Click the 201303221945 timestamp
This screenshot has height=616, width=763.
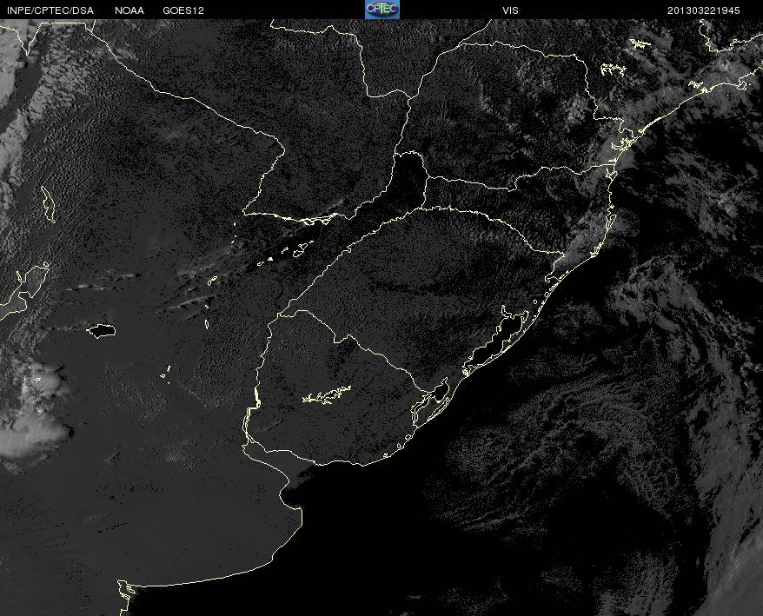(x=704, y=10)
